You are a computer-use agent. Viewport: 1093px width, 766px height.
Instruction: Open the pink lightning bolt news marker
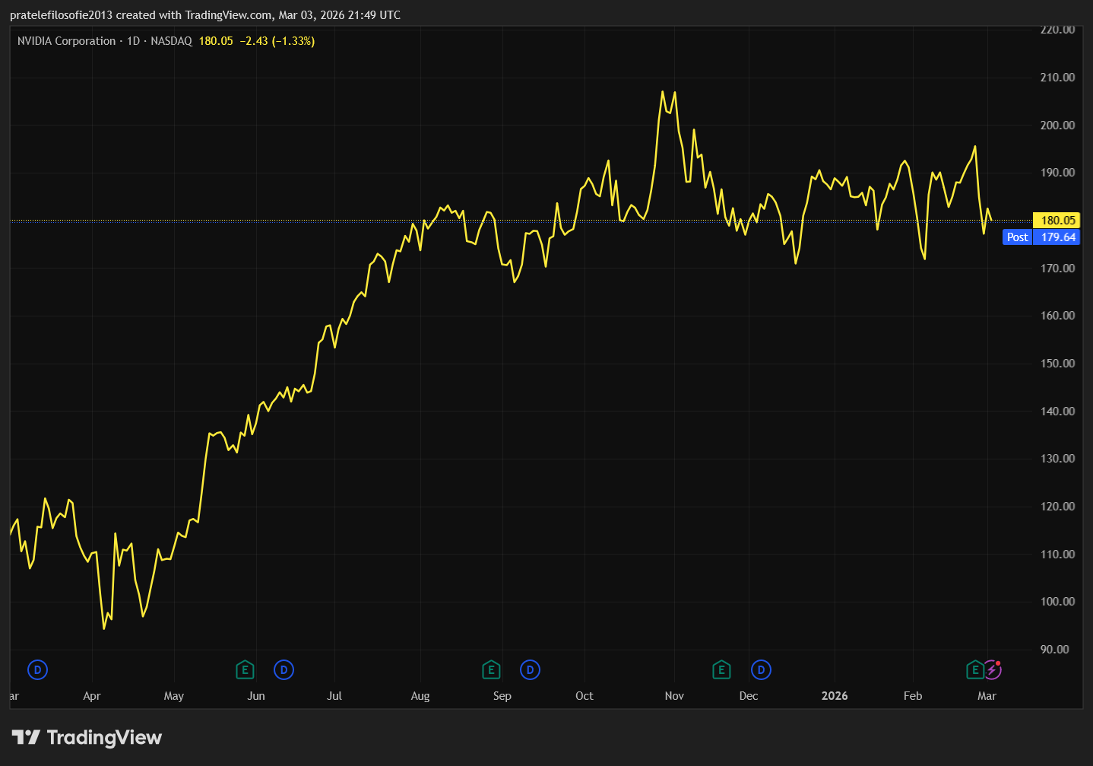[993, 670]
